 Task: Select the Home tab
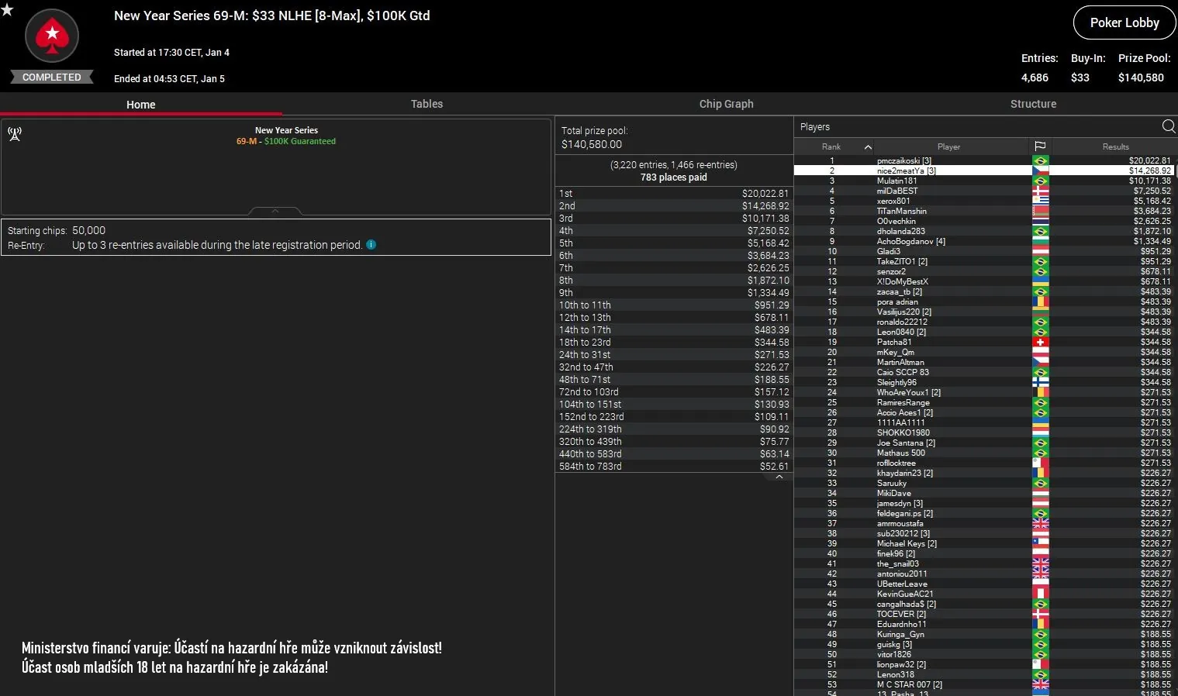(x=140, y=104)
